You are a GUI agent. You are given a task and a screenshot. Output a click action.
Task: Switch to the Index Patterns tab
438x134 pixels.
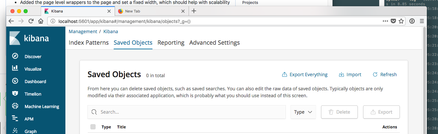tap(89, 43)
